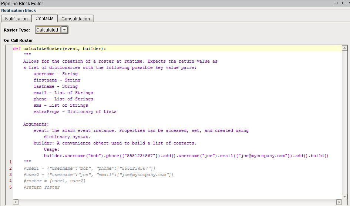The height and width of the screenshot is (206, 350).
Task: Click the Calculated roster type field
Action: [x=48, y=30]
